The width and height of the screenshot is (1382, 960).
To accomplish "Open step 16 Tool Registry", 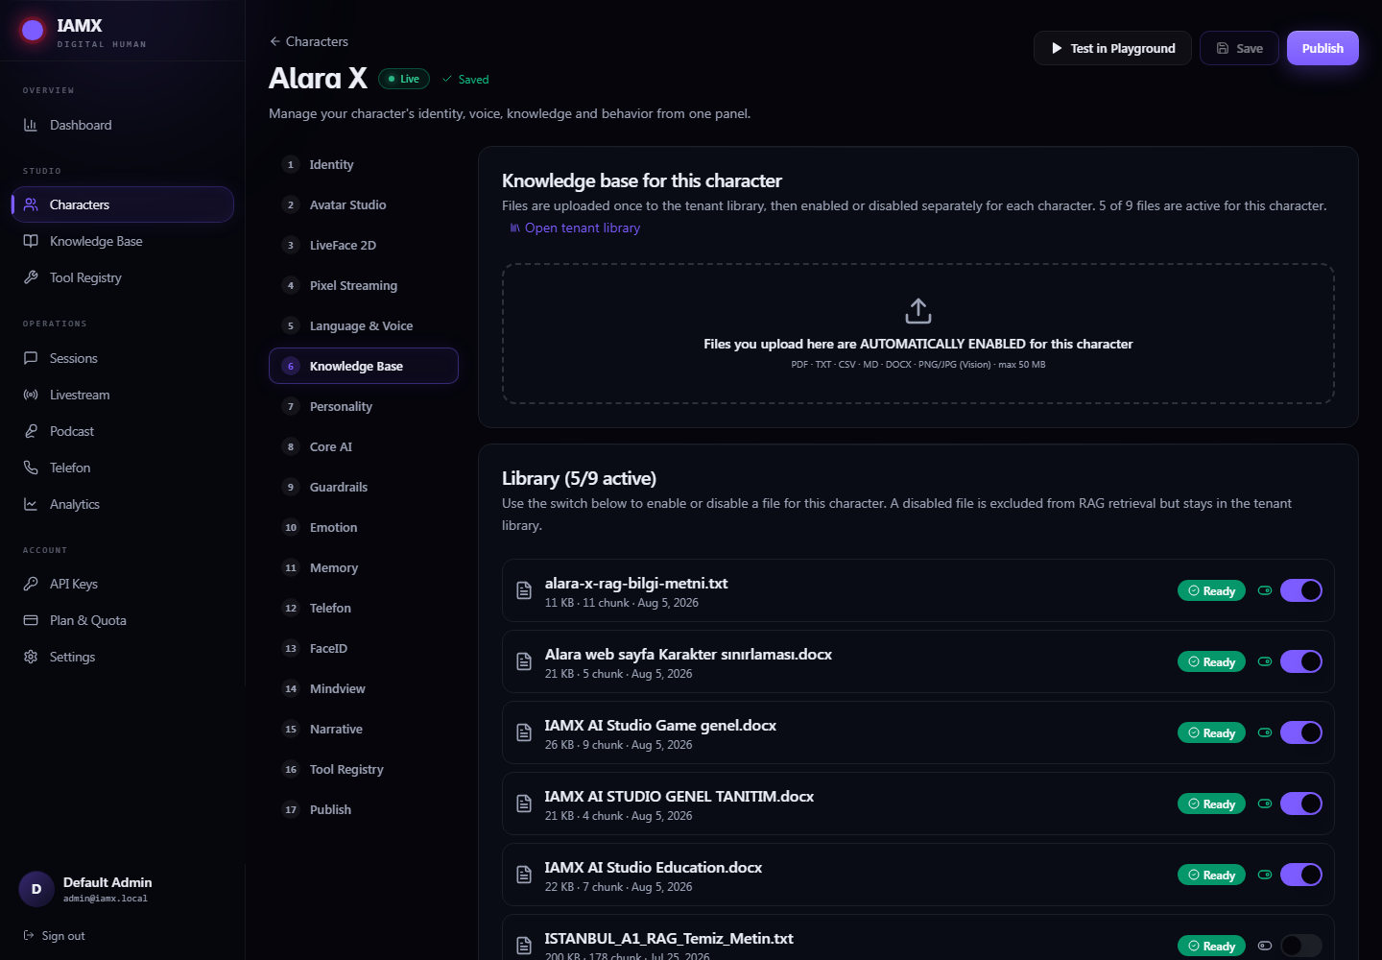I will [x=364, y=769].
